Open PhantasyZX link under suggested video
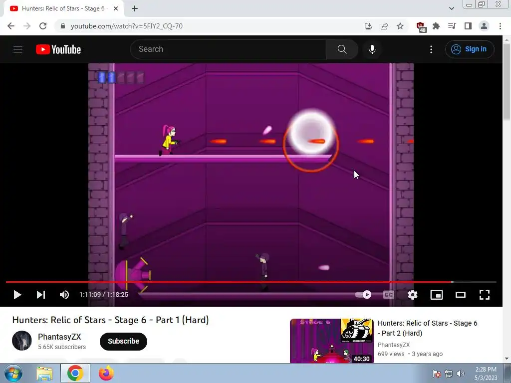511x383 pixels. 394,345
